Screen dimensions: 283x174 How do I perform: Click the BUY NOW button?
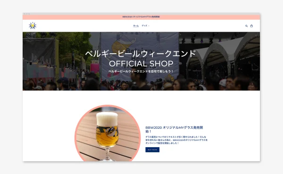tap(152, 149)
